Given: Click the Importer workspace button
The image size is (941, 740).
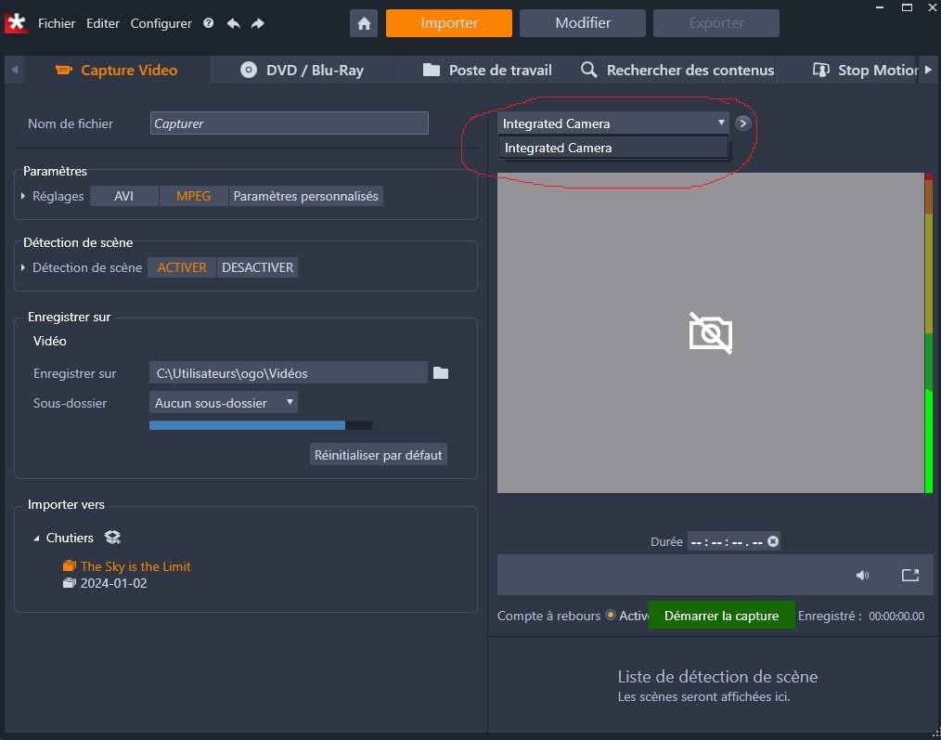Looking at the screenshot, I should tap(449, 23).
